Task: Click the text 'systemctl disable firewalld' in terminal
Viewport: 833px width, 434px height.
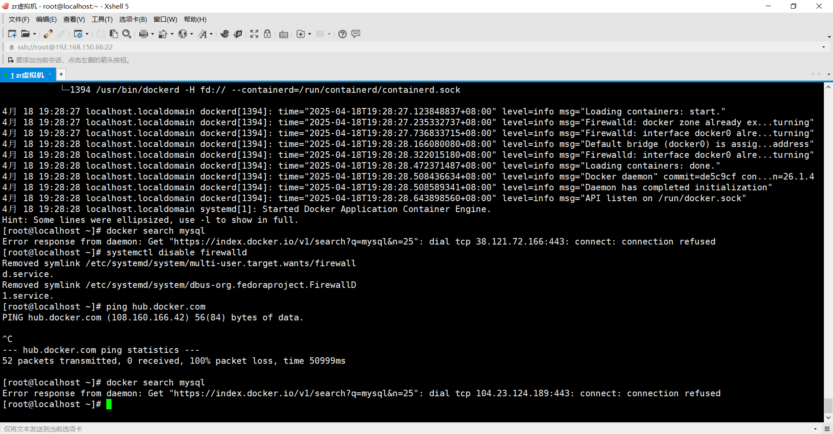Action: click(x=177, y=252)
